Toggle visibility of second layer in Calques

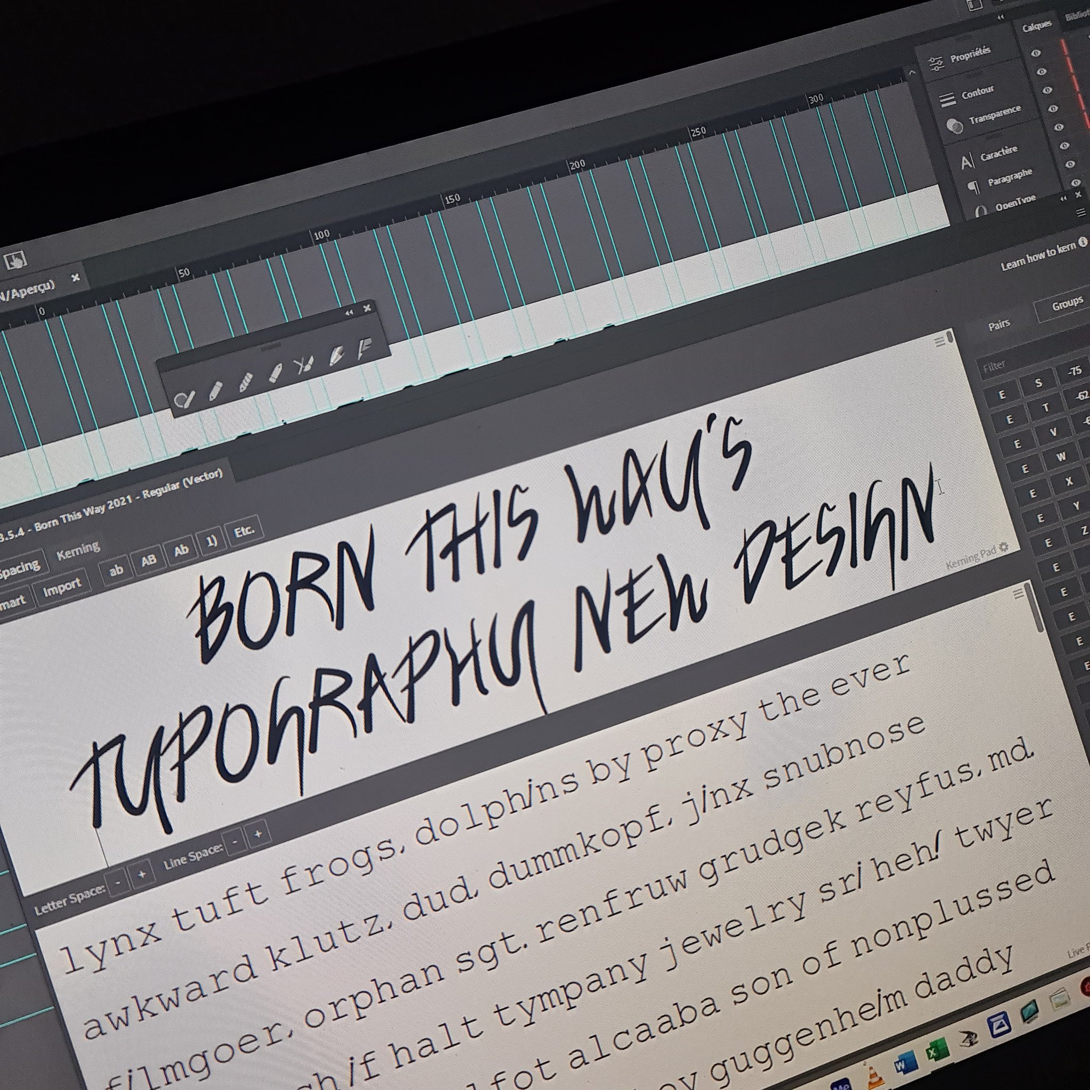[x=1042, y=72]
